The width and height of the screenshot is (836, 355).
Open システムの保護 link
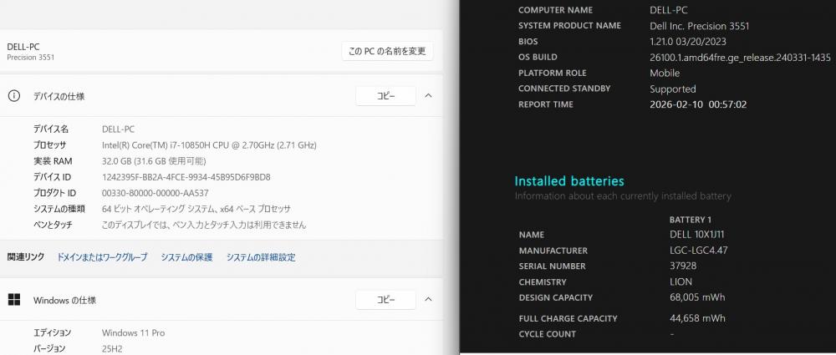[186, 257]
